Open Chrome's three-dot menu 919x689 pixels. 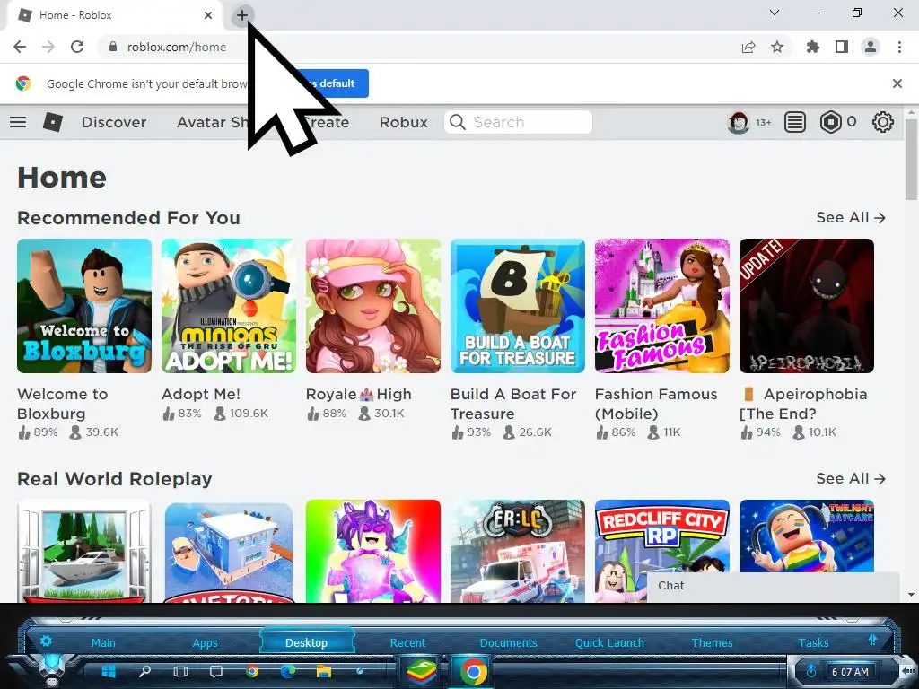[x=899, y=47]
